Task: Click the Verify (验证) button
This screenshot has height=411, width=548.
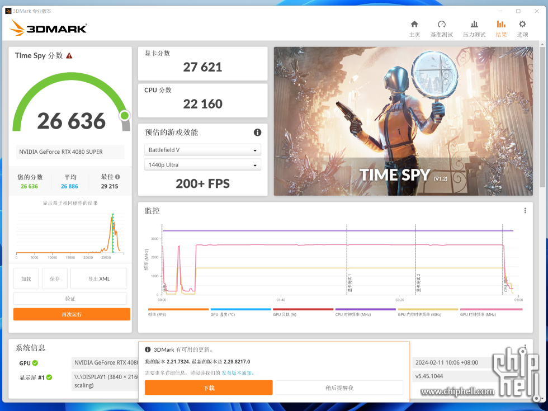Action: 70,299
